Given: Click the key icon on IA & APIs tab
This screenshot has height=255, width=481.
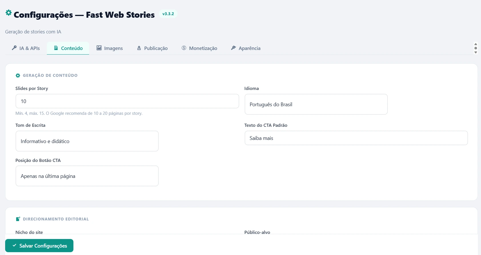Looking at the screenshot, I should [x=14, y=48].
